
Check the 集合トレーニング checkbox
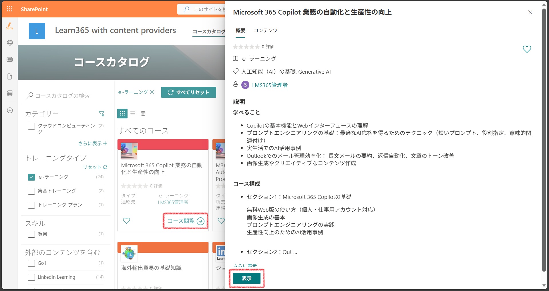click(x=31, y=191)
